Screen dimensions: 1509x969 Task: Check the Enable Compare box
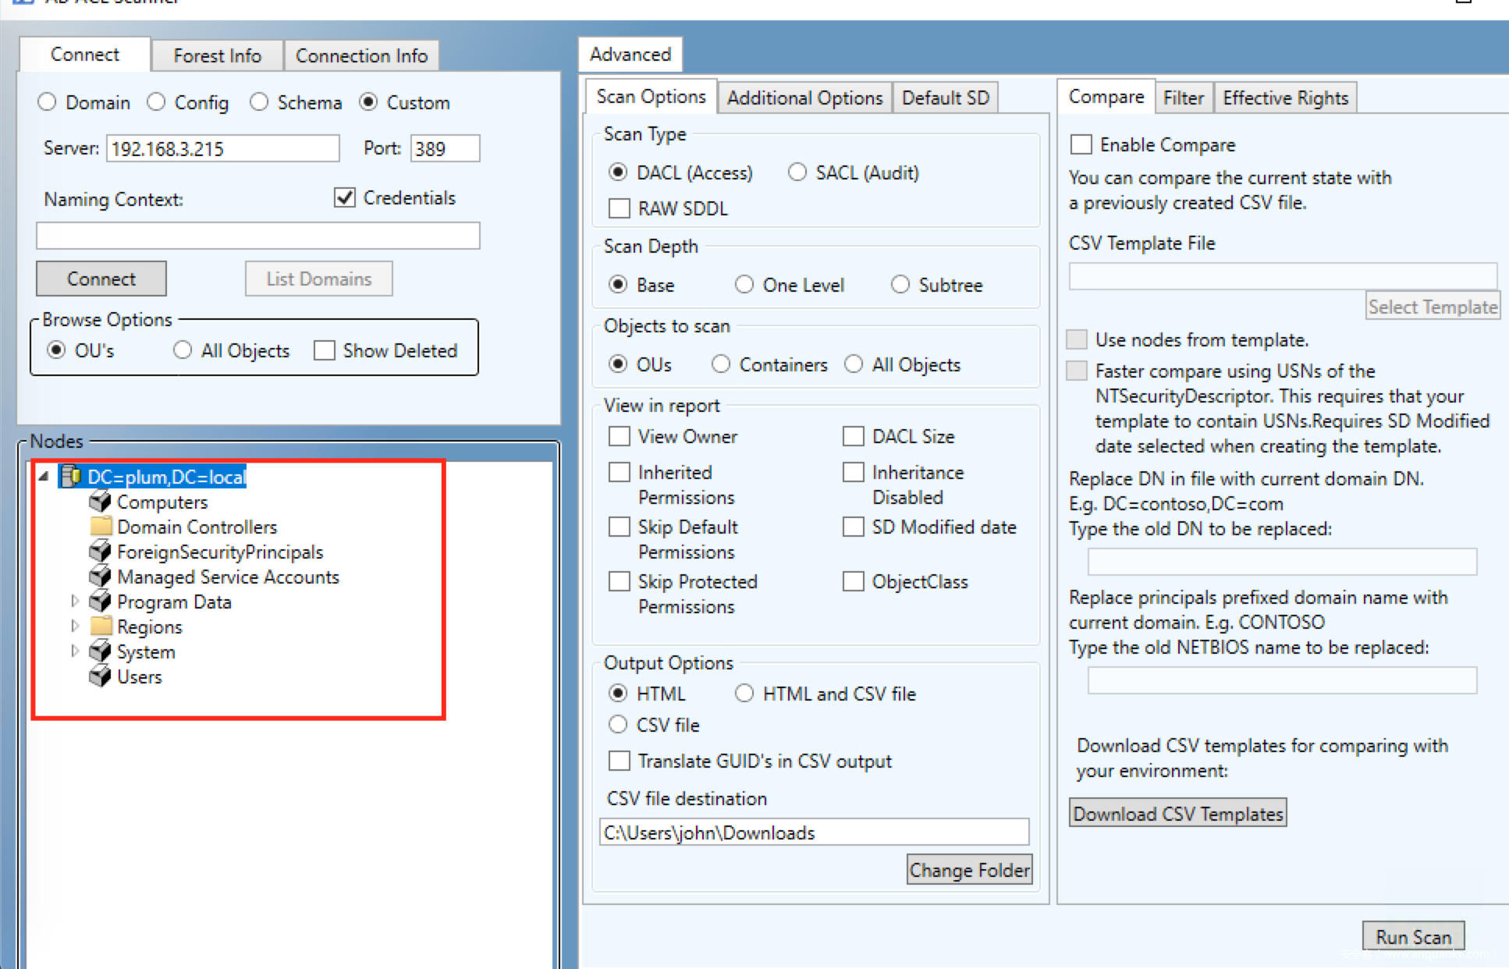(x=1081, y=144)
